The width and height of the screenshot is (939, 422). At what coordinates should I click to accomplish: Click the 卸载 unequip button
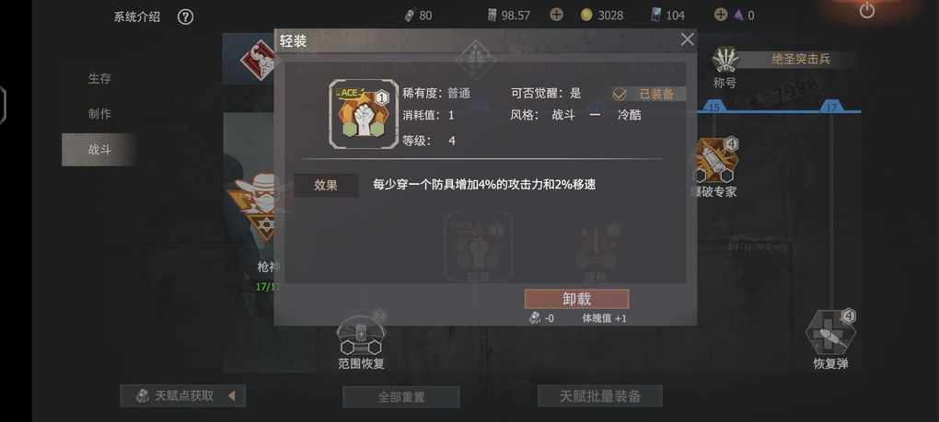[x=576, y=299]
